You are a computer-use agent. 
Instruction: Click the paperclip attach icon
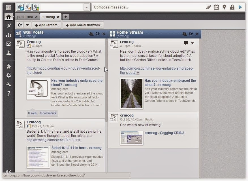point(208,7)
